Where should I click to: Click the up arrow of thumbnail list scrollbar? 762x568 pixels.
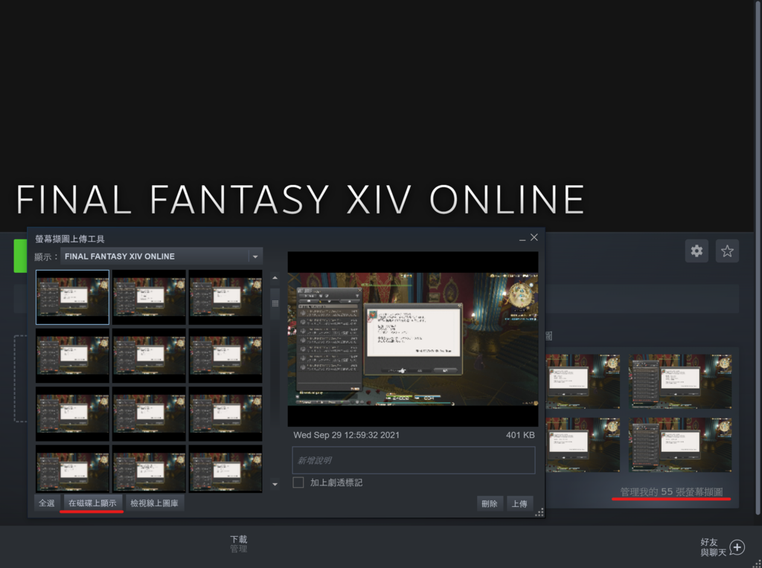(275, 278)
